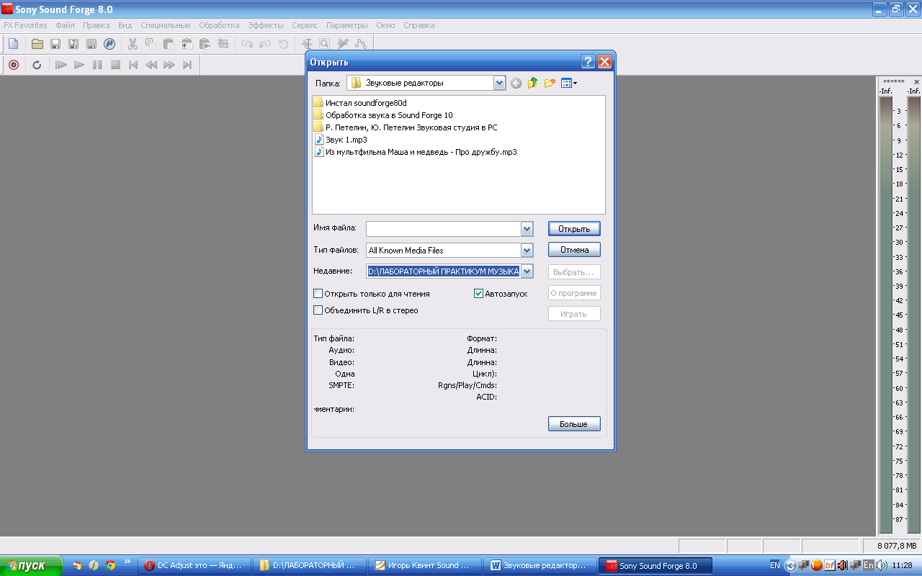Open the Правка menu
This screenshot has height=576, width=922.
(97, 25)
